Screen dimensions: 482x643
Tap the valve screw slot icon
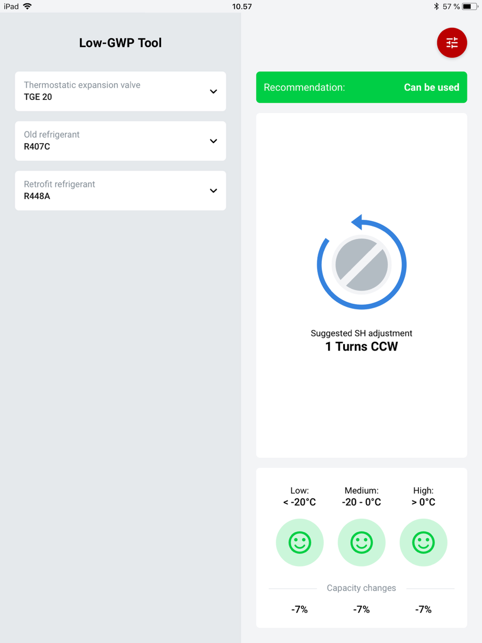(x=361, y=265)
